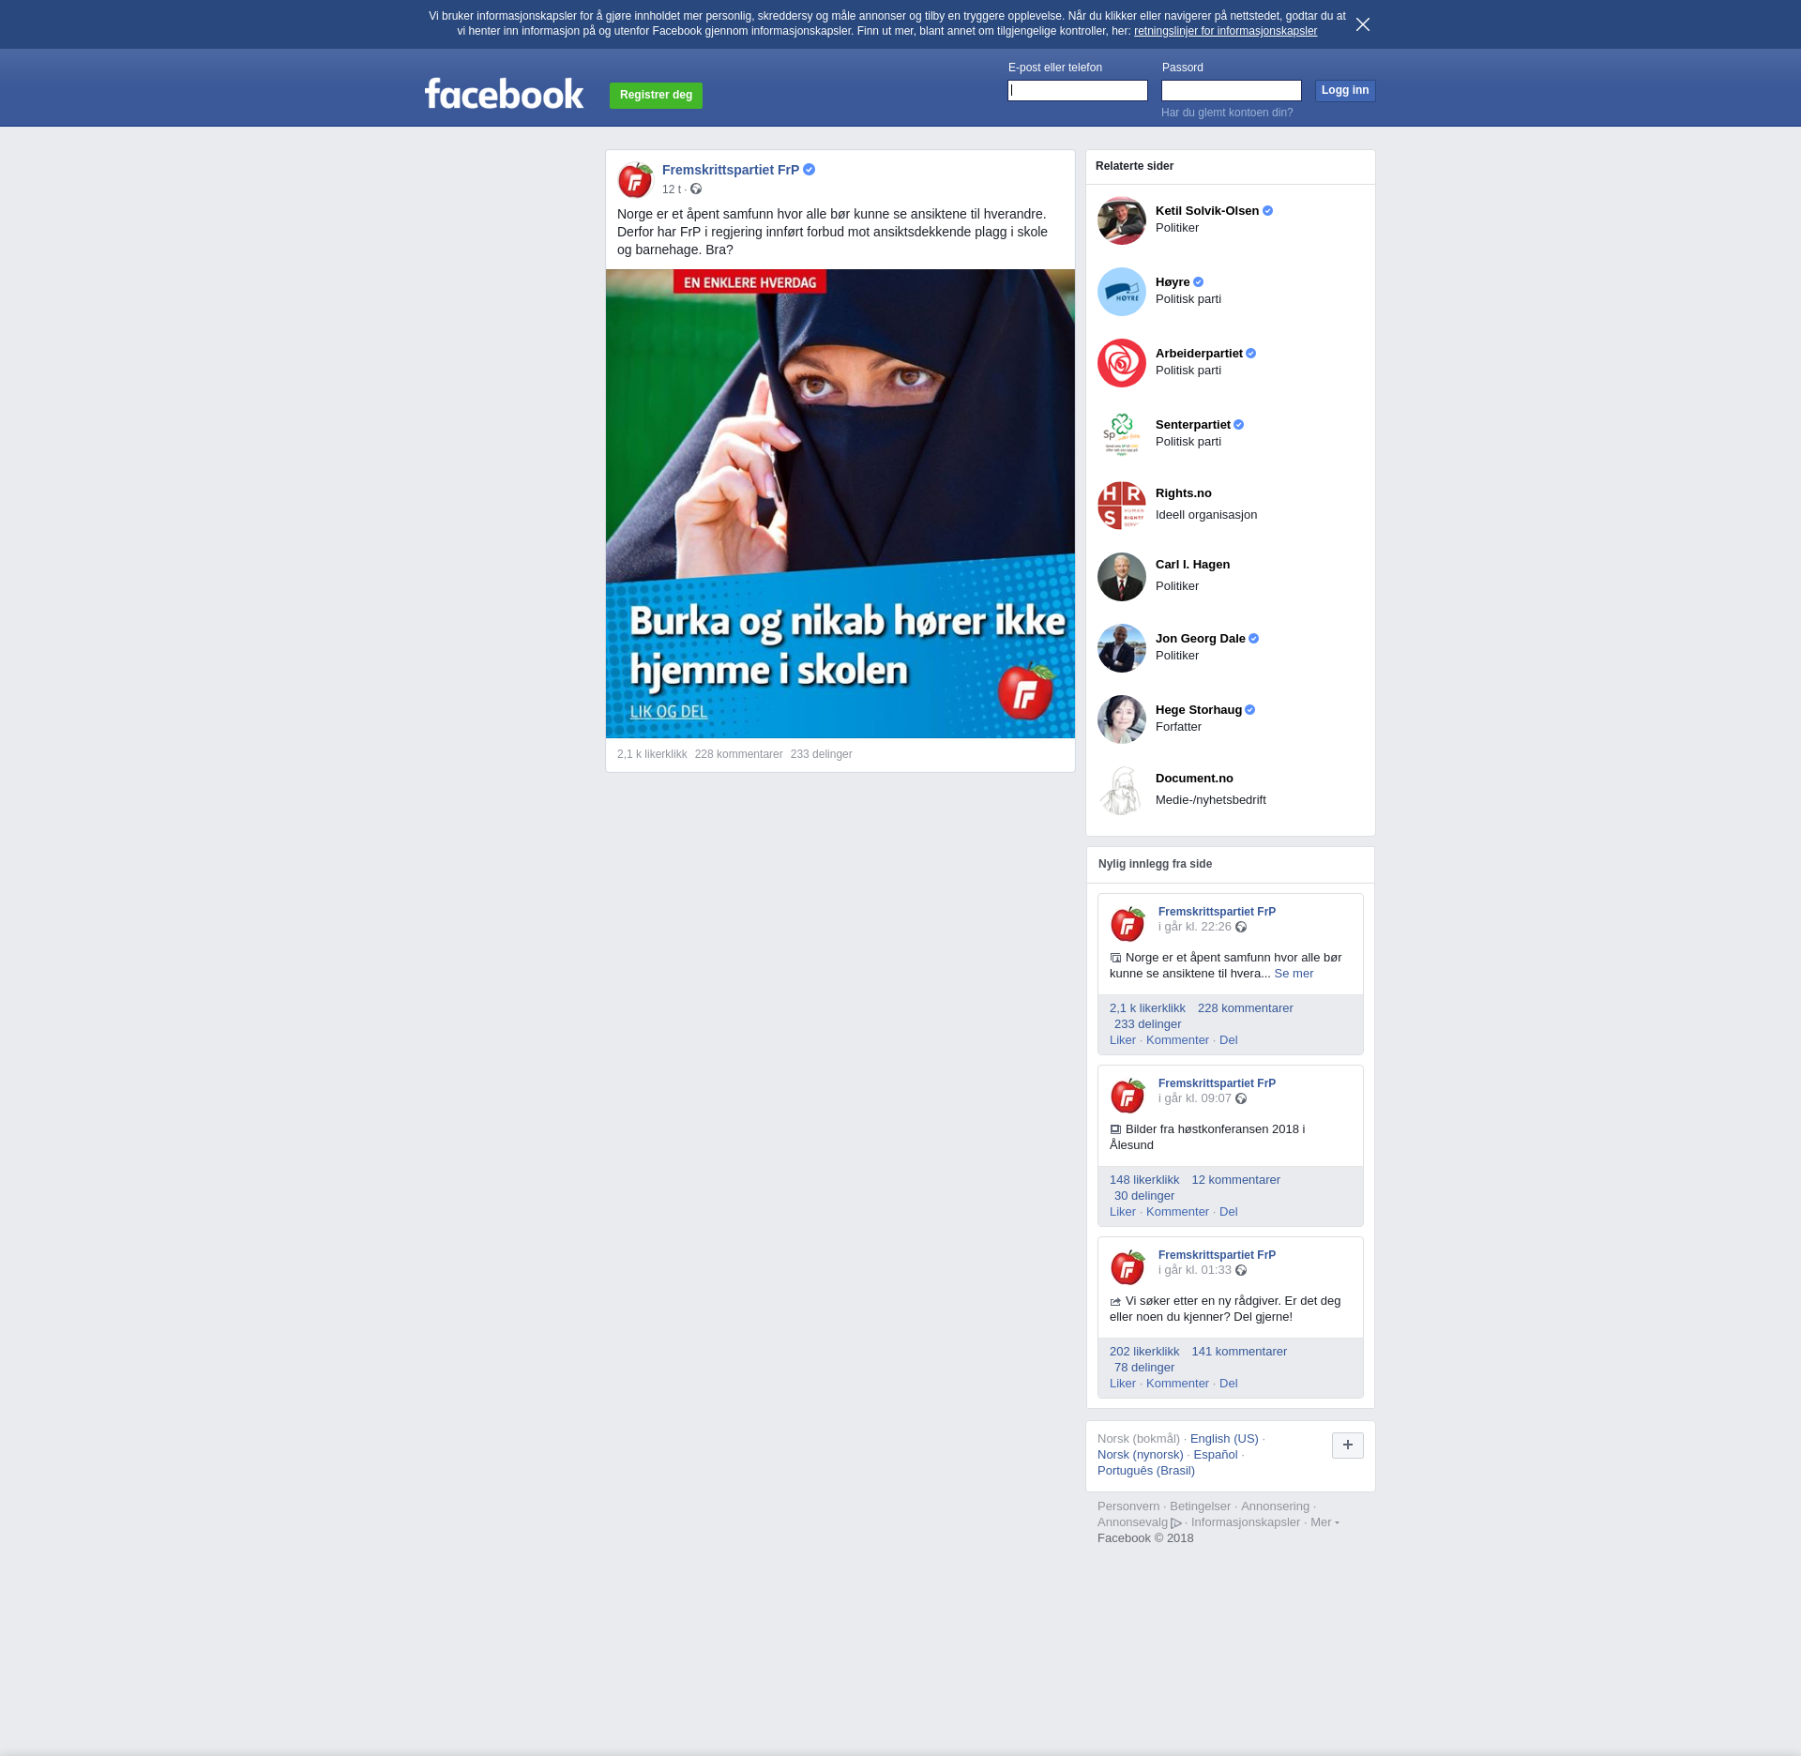The image size is (1801, 1756).
Task: Click the globe icon beside 'i går kl. 01:33'
Action: point(1241,1270)
